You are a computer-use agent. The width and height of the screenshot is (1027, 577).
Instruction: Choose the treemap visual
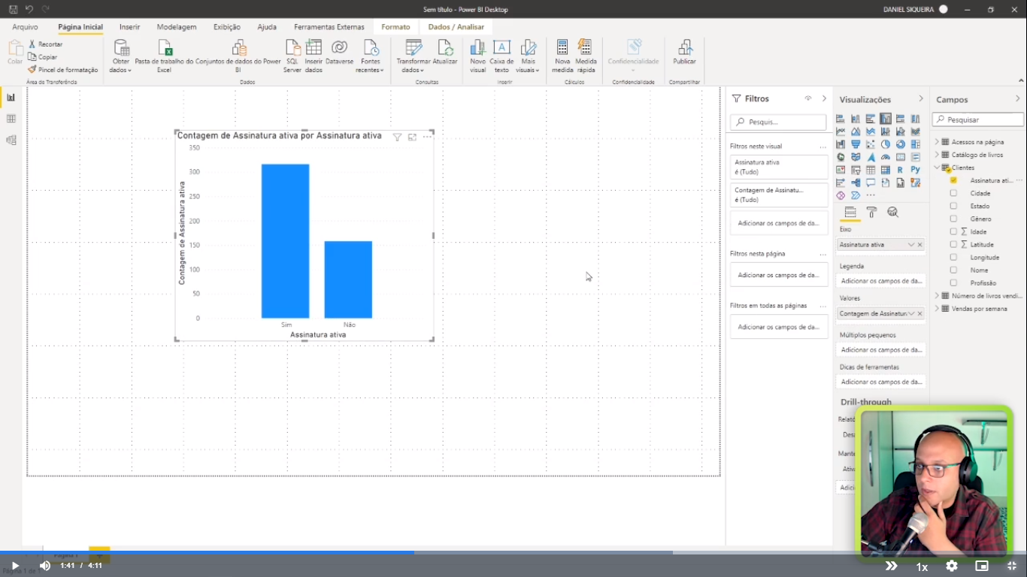pos(916,144)
